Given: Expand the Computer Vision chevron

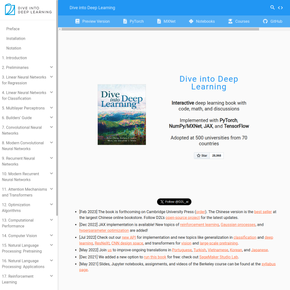Looking at the screenshot, I should pyautogui.click(x=52, y=235).
